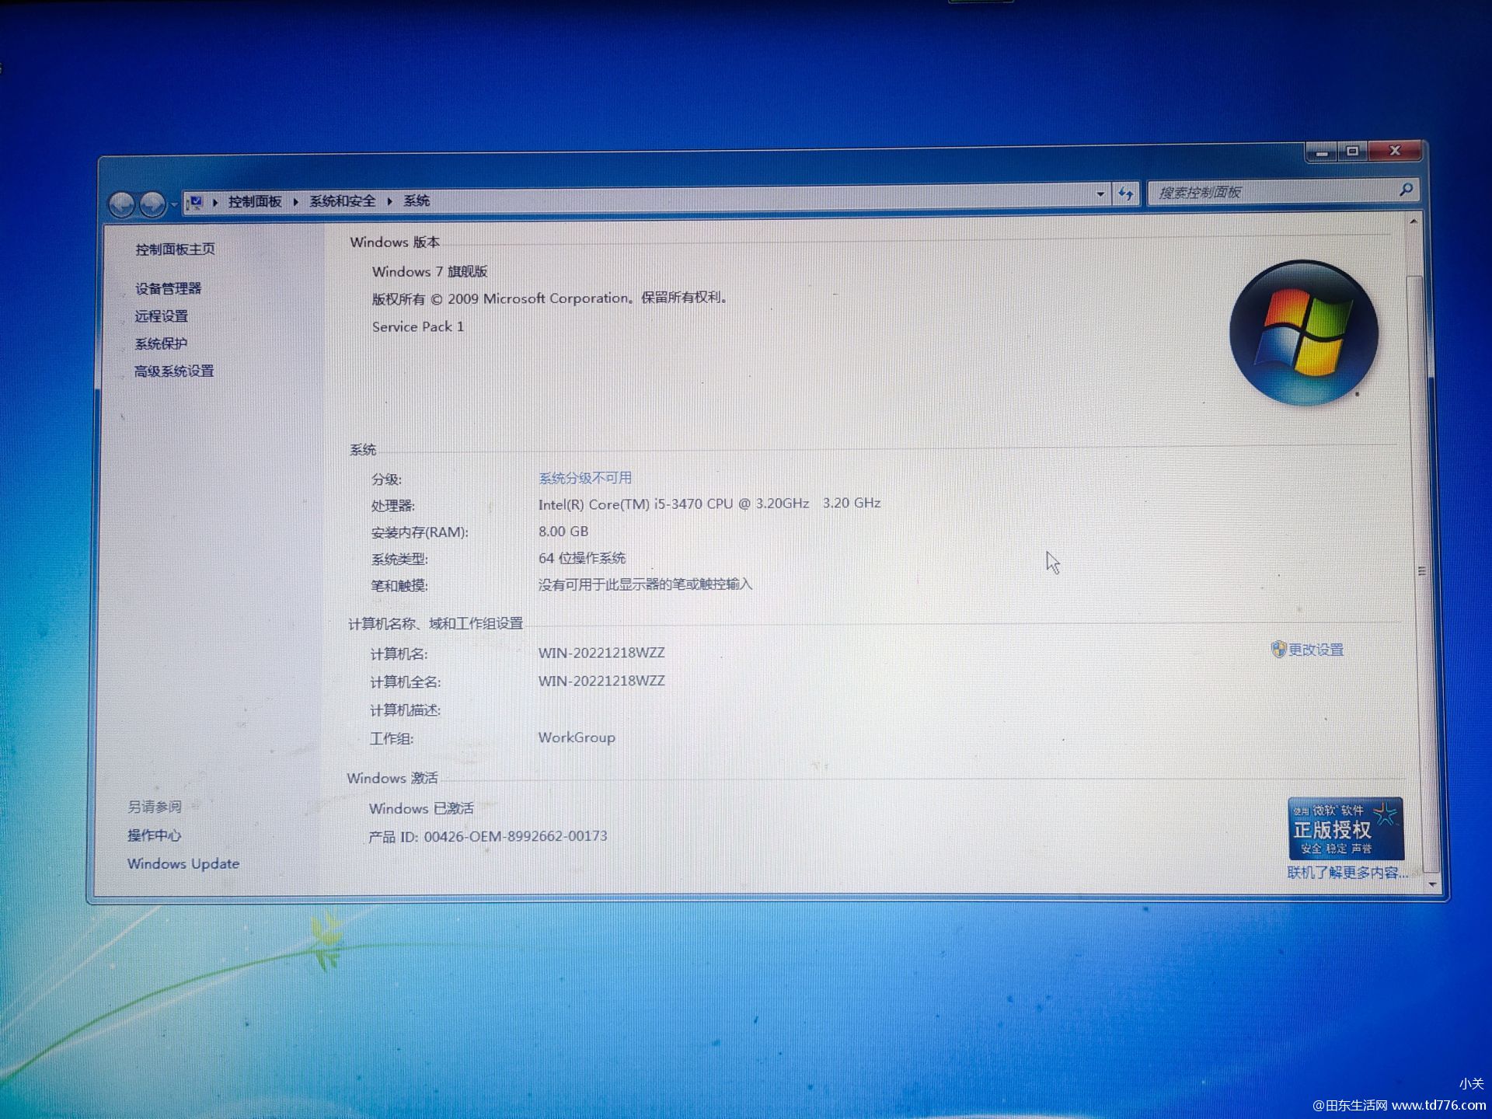Open 操作中心 under 另请参阅
The image size is (1492, 1119).
pyautogui.click(x=154, y=835)
